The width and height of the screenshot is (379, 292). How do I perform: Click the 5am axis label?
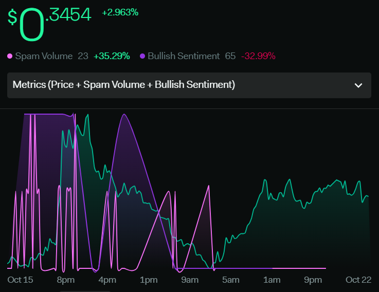(231, 280)
